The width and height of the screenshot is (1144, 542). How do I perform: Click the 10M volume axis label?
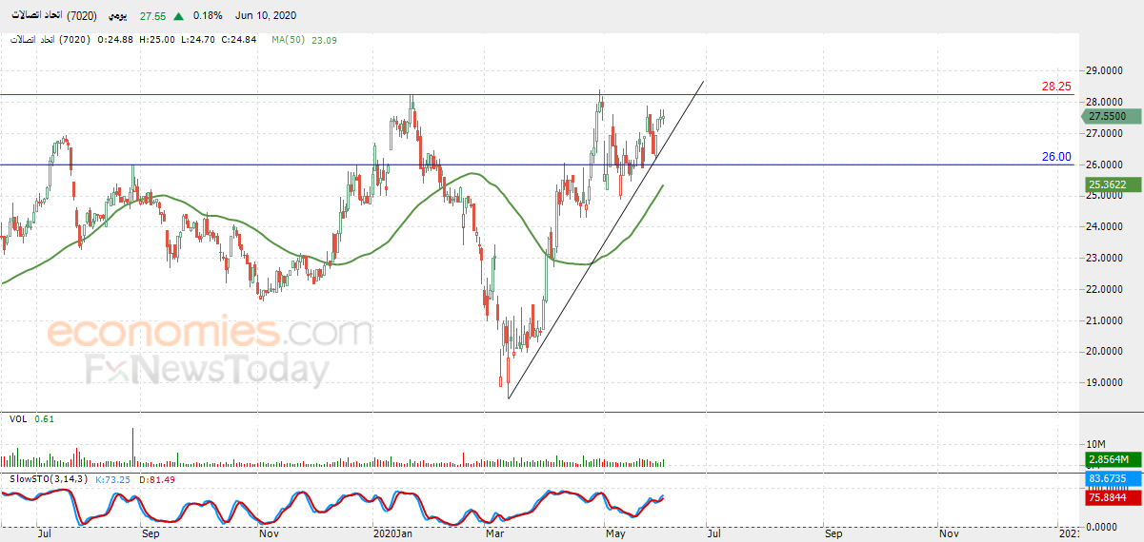click(x=1095, y=444)
